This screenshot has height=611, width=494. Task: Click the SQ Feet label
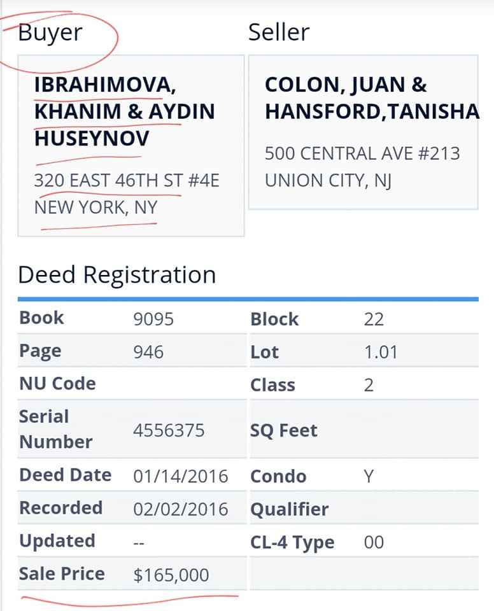(x=283, y=431)
